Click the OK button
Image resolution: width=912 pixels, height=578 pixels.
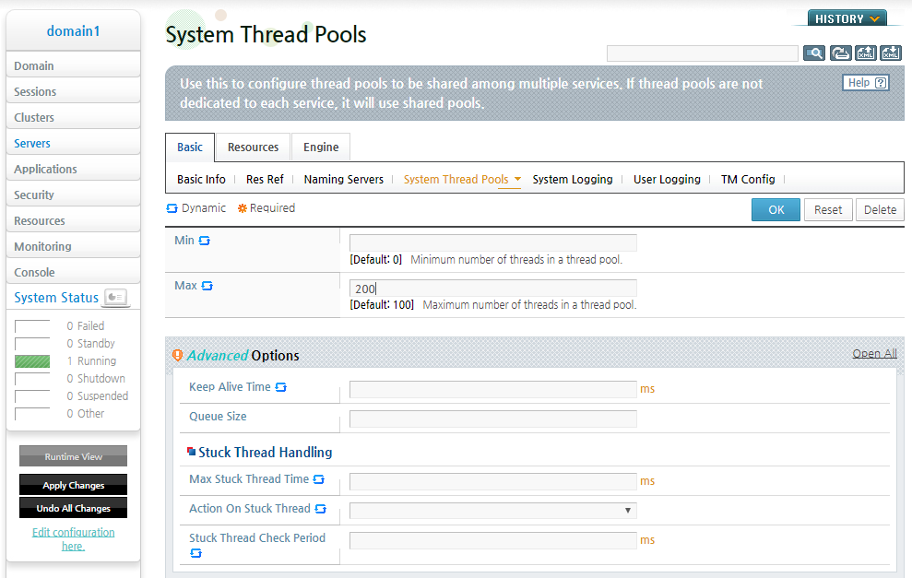click(x=776, y=210)
